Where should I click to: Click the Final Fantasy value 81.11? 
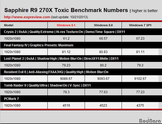(x=140, y=52)
